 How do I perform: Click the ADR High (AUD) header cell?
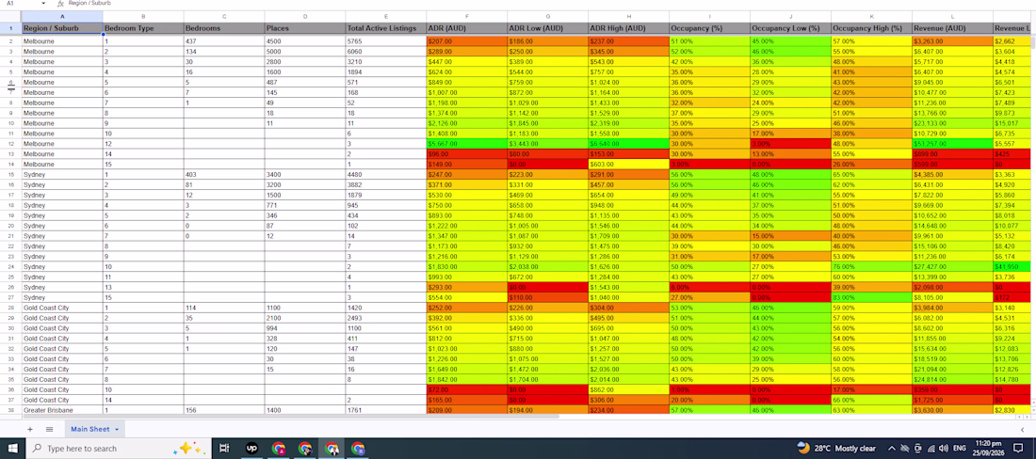[x=628, y=28]
